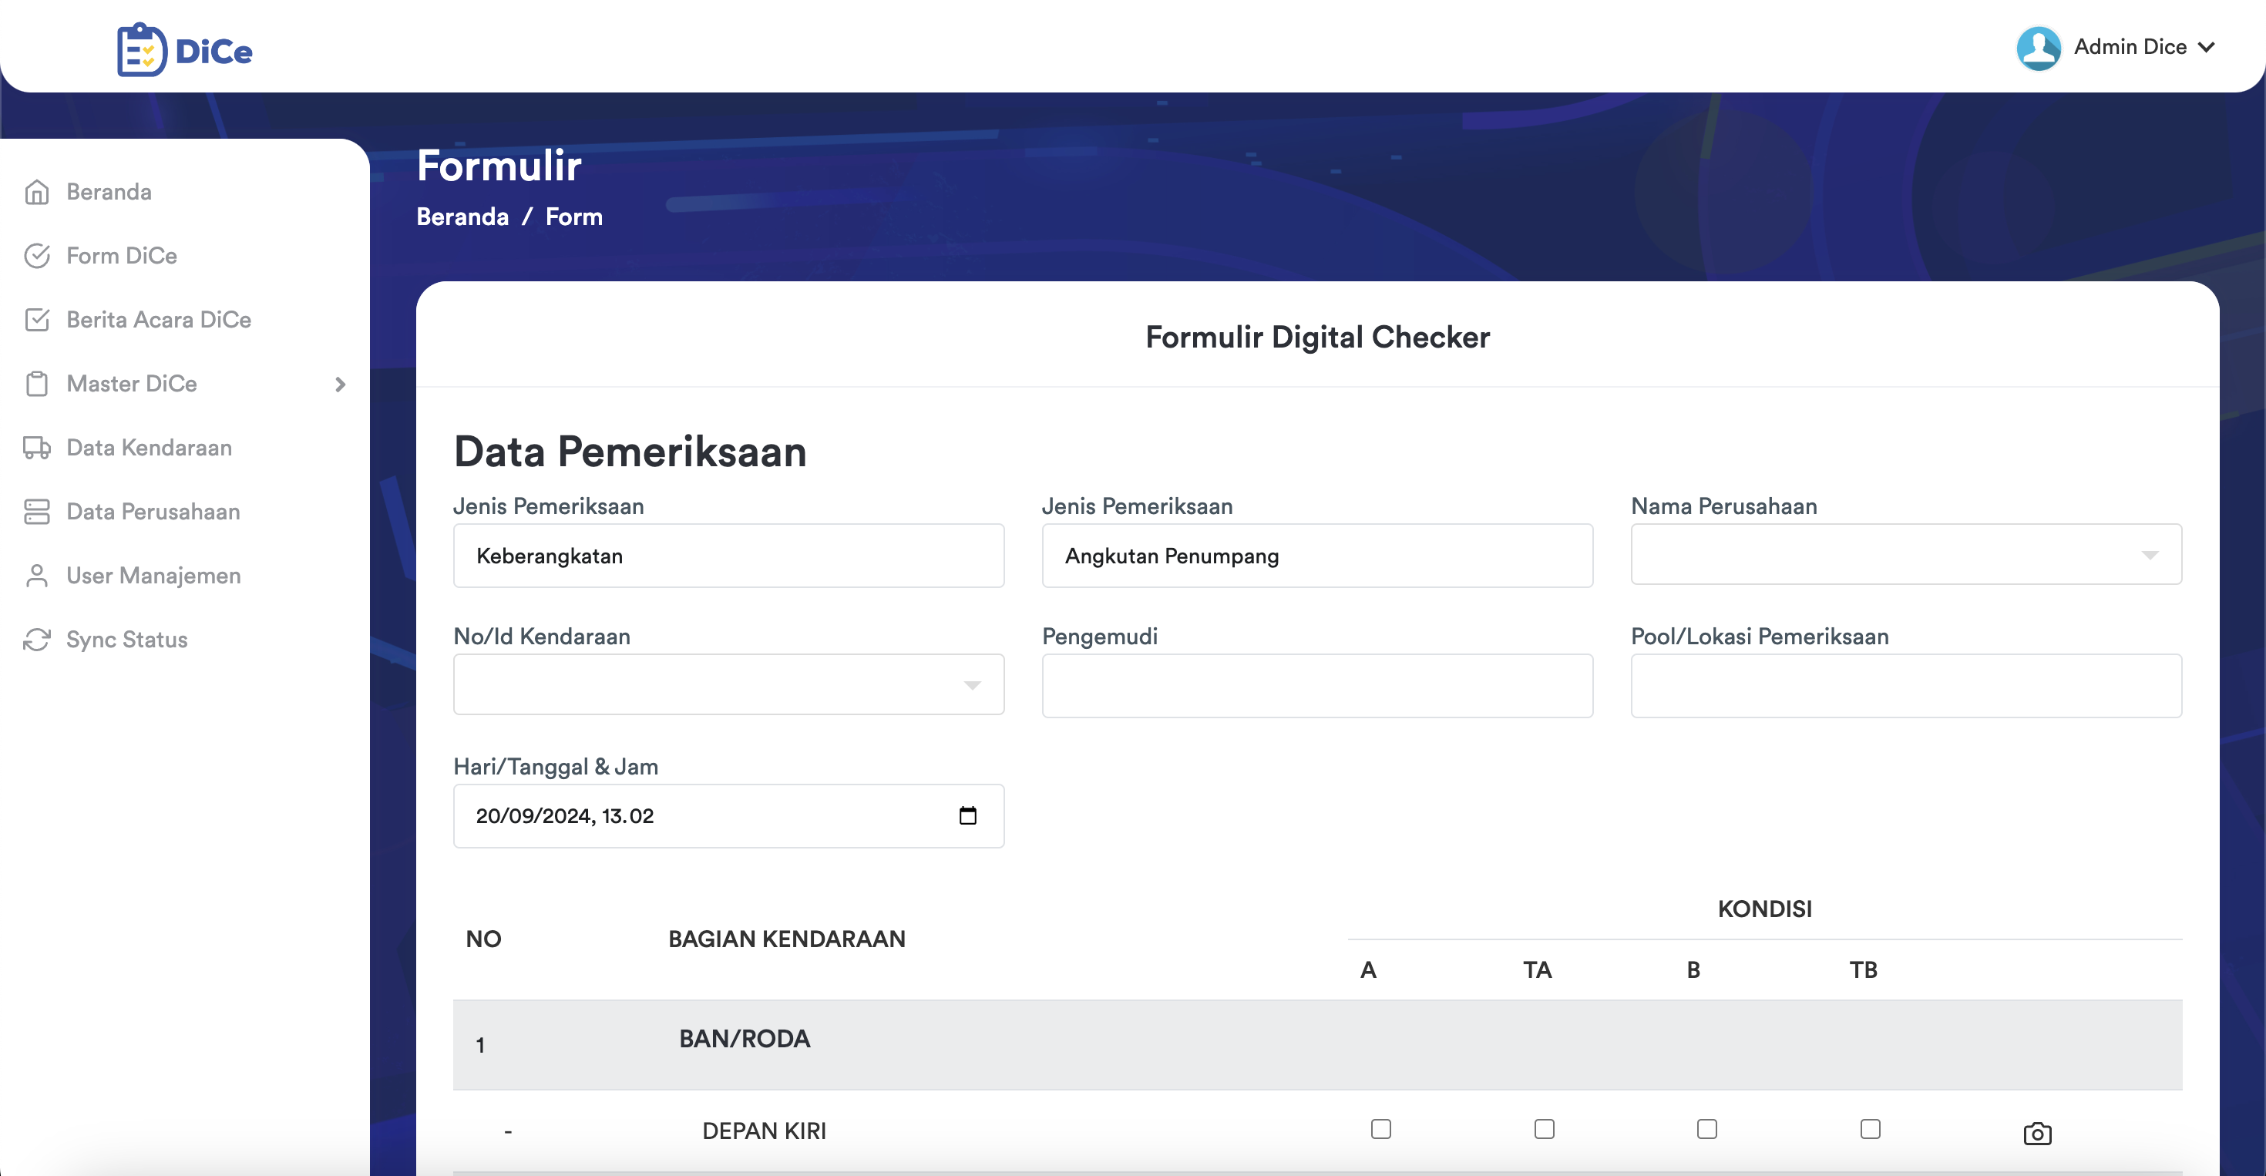The image size is (2266, 1176).
Task: Open Data Kendaraan vehicle icon
Action: point(37,448)
